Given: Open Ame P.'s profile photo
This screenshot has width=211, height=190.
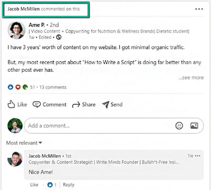Looking at the screenshot, I should [x=17, y=30].
